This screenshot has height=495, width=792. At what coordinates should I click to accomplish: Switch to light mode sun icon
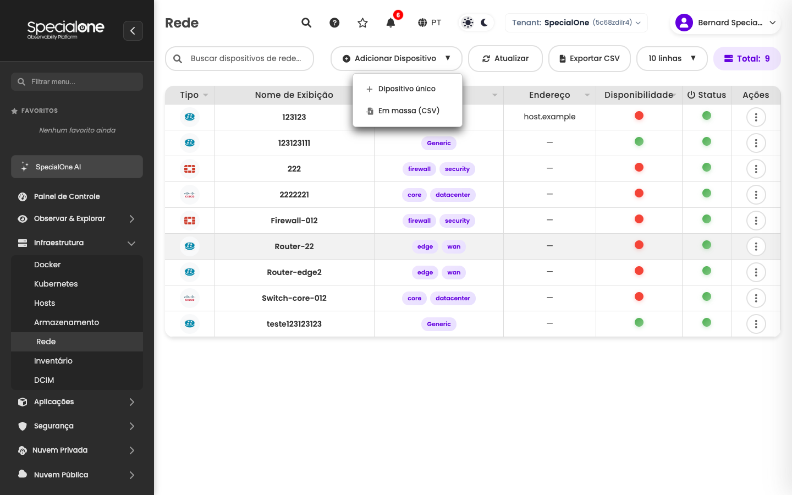[468, 23]
